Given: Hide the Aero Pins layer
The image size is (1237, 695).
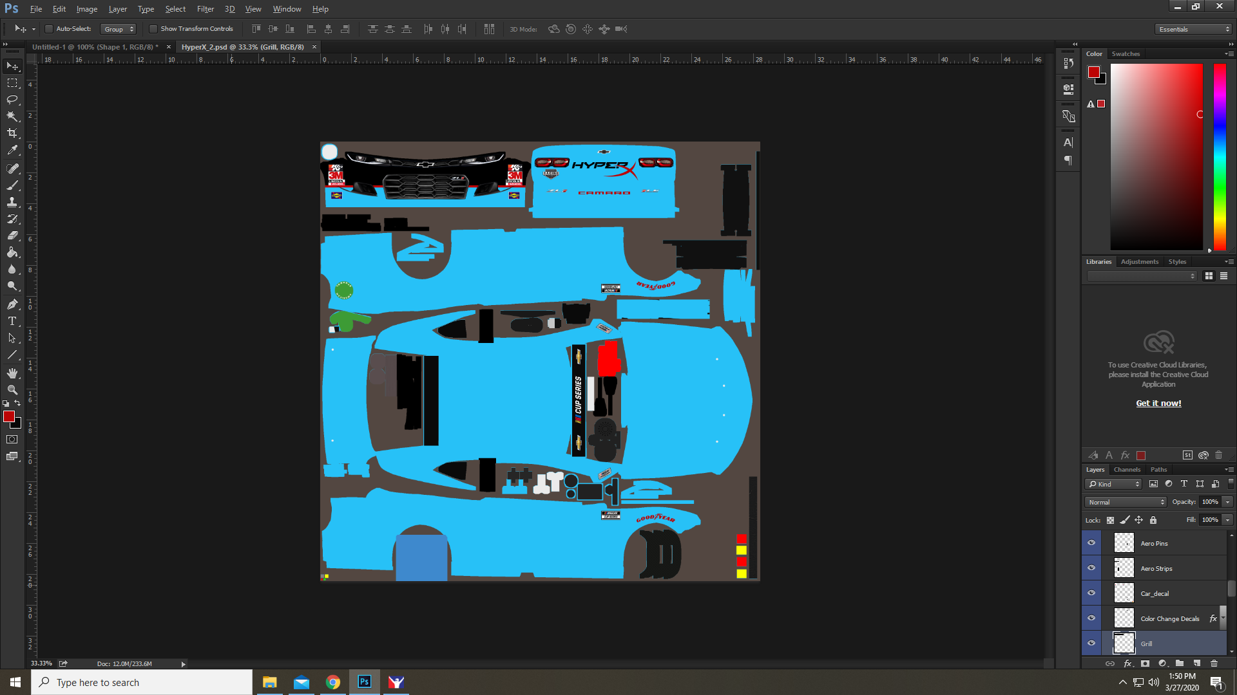Looking at the screenshot, I should click(1091, 542).
